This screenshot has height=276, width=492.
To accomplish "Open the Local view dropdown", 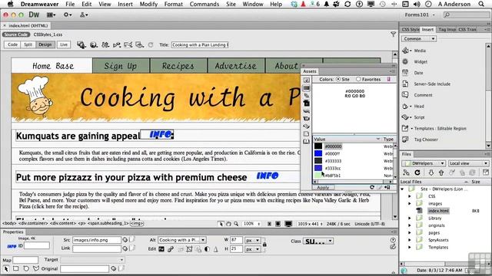I will tap(468, 163).
